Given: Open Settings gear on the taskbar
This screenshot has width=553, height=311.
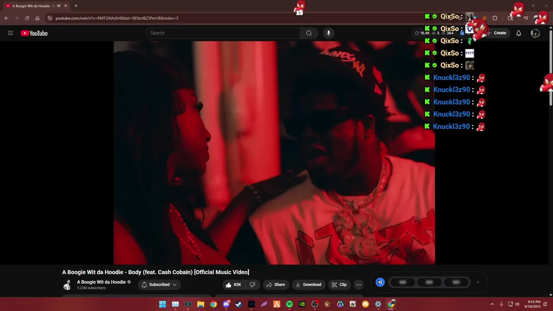Looking at the screenshot, I should tap(378, 304).
